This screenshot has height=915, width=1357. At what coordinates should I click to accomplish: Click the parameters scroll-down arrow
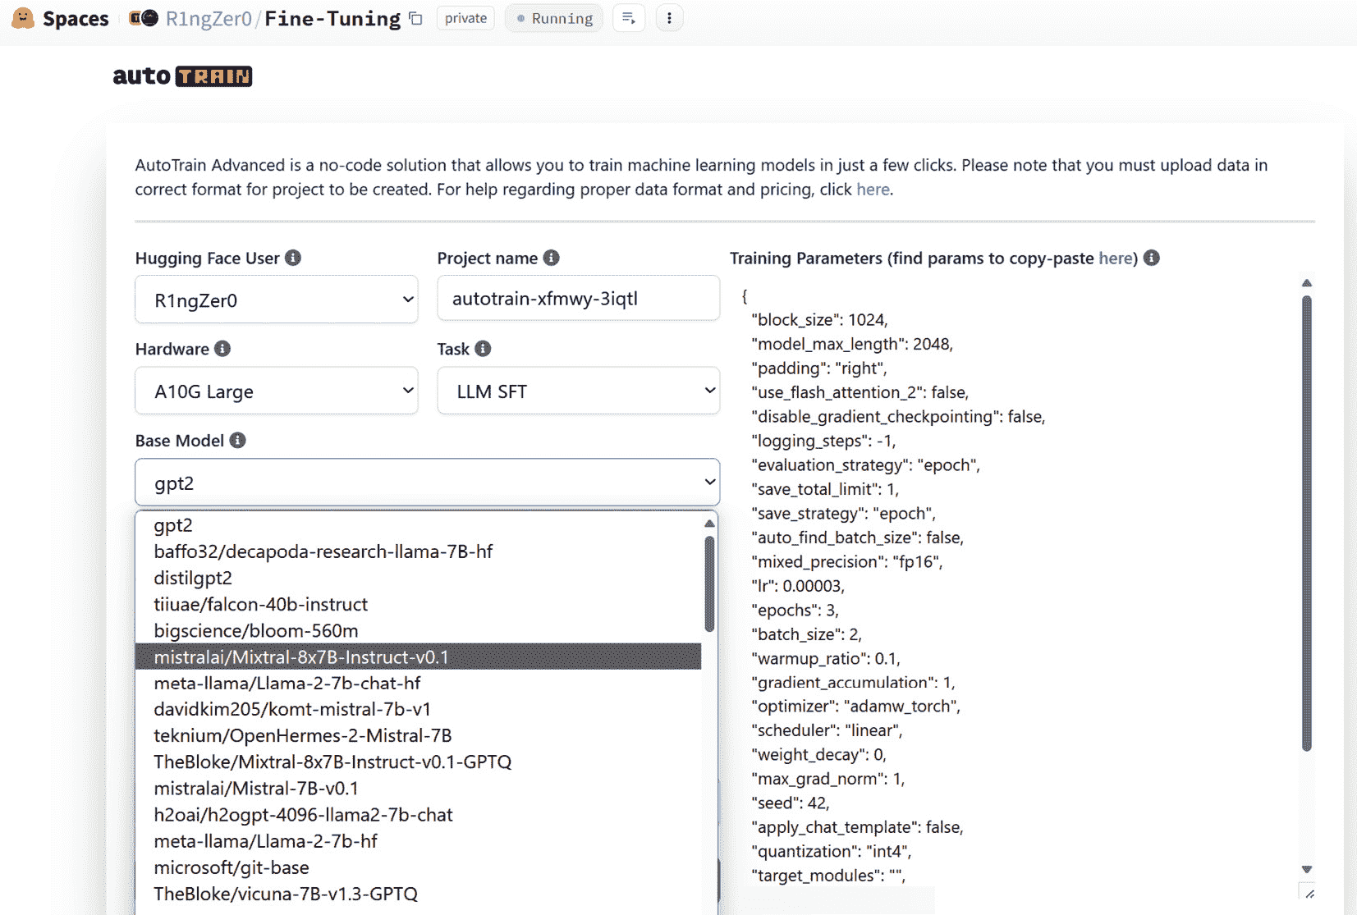(x=1307, y=869)
